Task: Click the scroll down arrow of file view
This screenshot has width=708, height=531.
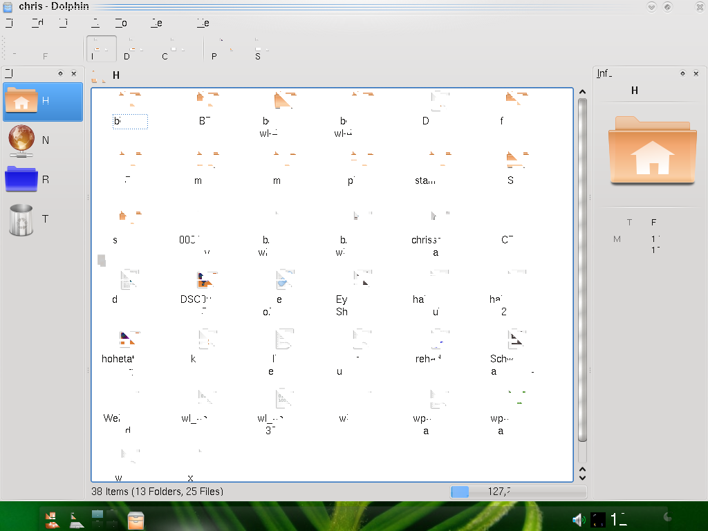Action: 582,476
